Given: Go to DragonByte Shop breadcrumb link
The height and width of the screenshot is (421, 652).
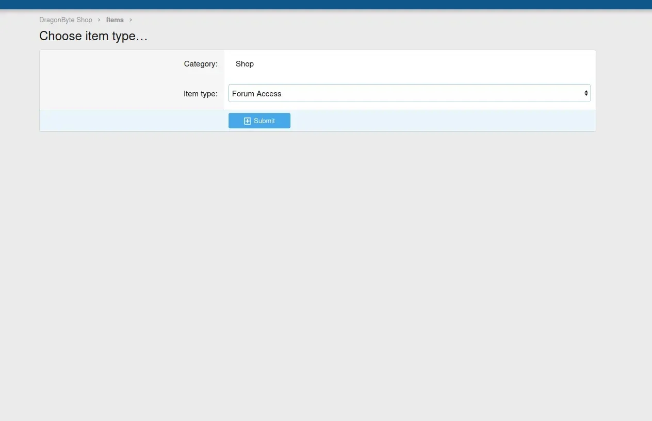Looking at the screenshot, I should click(66, 20).
